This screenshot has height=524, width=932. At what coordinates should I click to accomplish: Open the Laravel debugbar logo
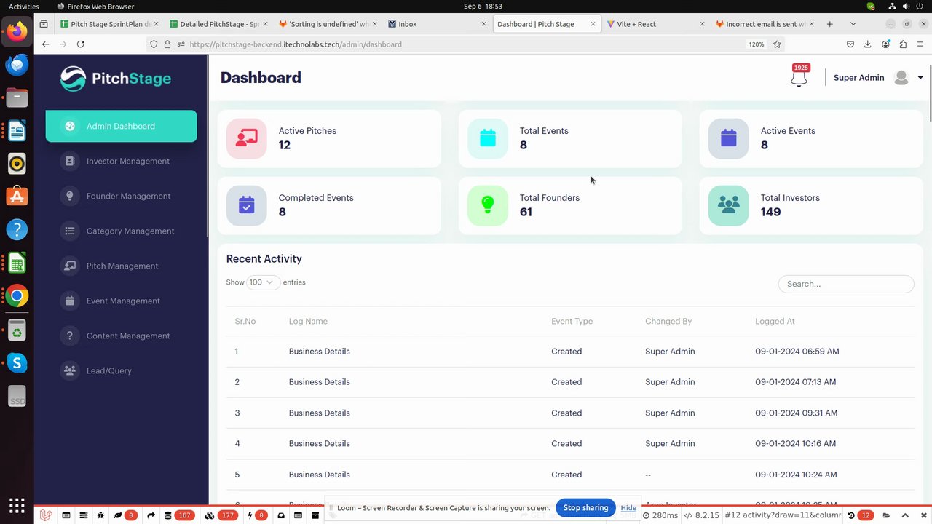coord(46,515)
